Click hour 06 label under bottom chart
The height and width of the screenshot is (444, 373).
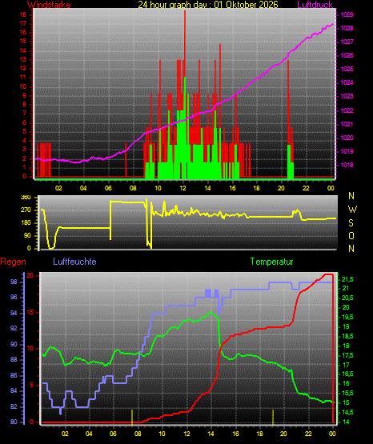[114, 434]
